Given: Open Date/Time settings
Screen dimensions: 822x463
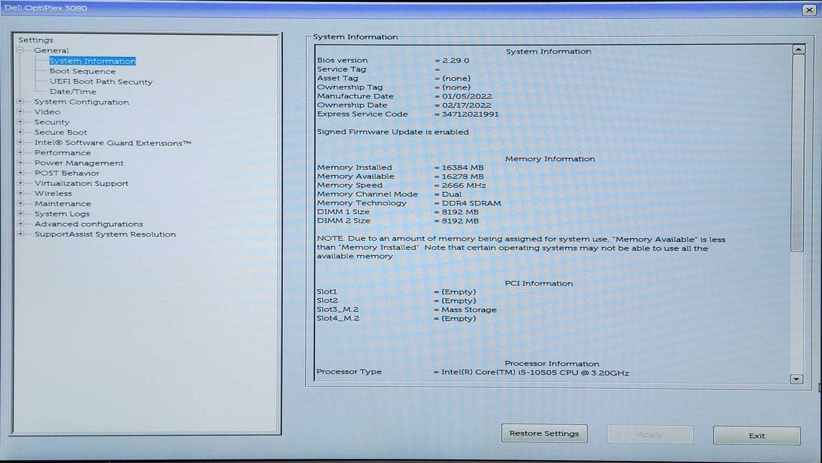Looking at the screenshot, I should 73,92.
